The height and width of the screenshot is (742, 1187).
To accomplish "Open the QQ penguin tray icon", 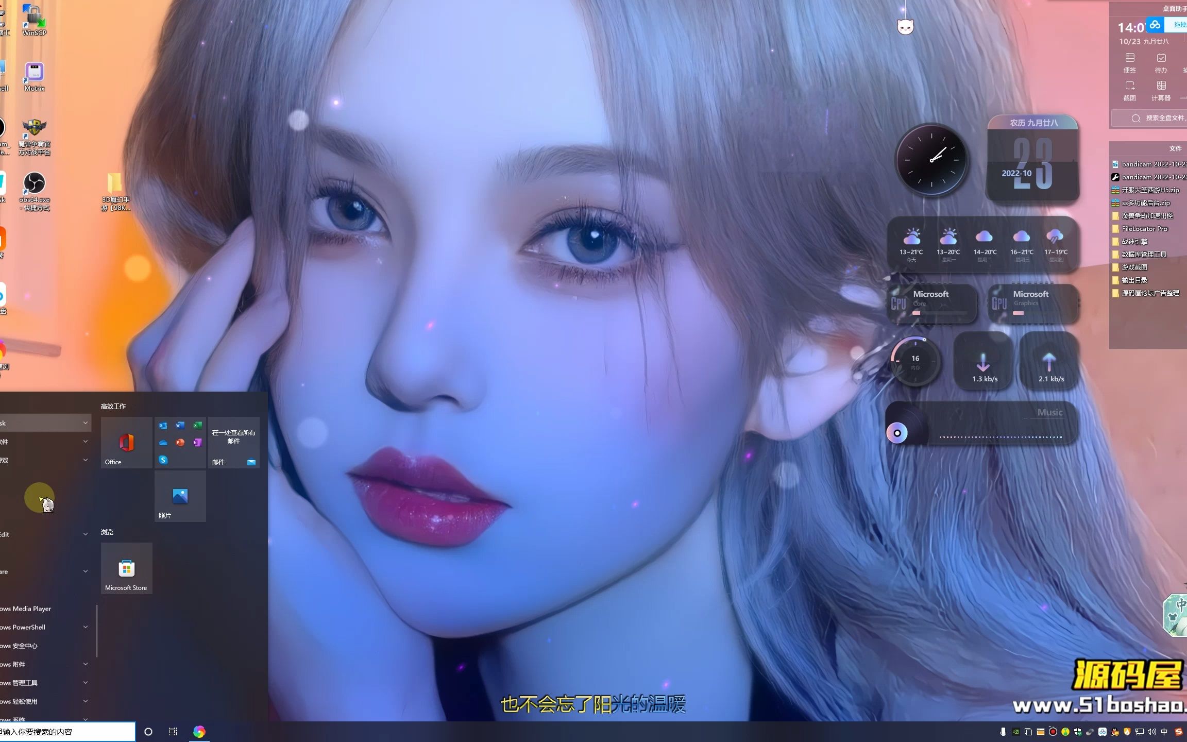I will (x=1115, y=732).
